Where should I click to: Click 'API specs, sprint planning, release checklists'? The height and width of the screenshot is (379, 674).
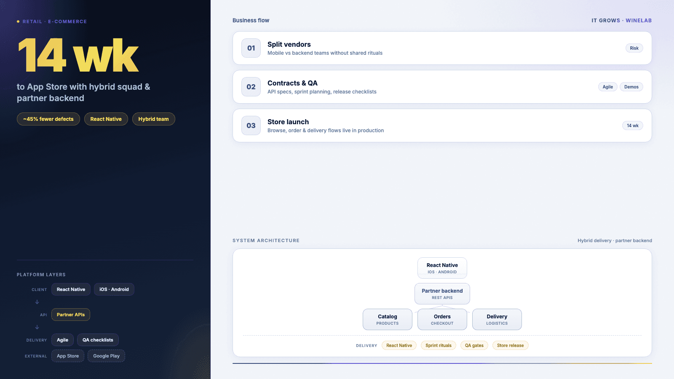(x=322, y=92)
